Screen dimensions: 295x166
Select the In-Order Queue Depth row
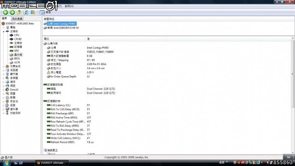click(68, 77)
